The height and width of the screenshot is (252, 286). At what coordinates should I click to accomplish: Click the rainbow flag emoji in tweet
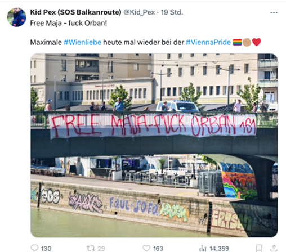pyautogui.click(x=237, y=42)
